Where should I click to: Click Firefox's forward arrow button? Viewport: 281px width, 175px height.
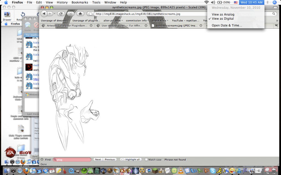[x=50, y=14]
